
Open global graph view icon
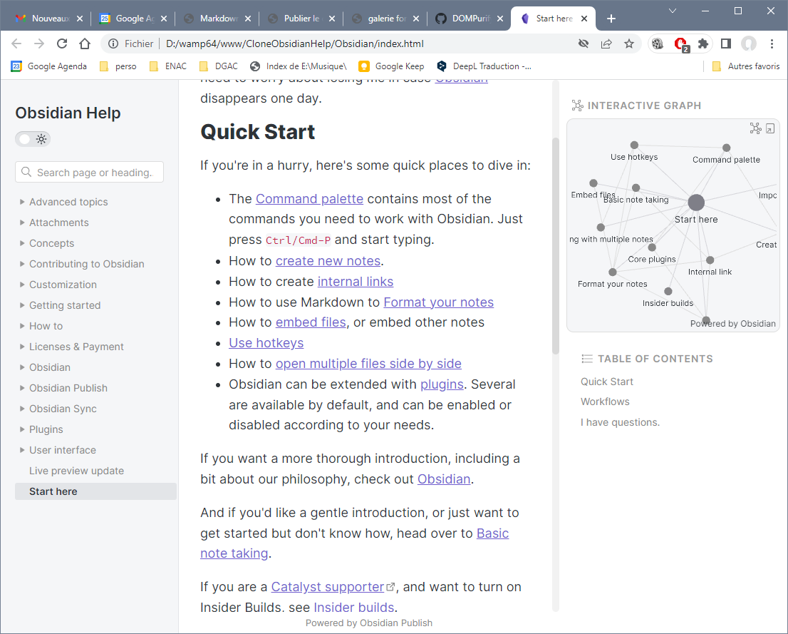click(x=755, y=128)
